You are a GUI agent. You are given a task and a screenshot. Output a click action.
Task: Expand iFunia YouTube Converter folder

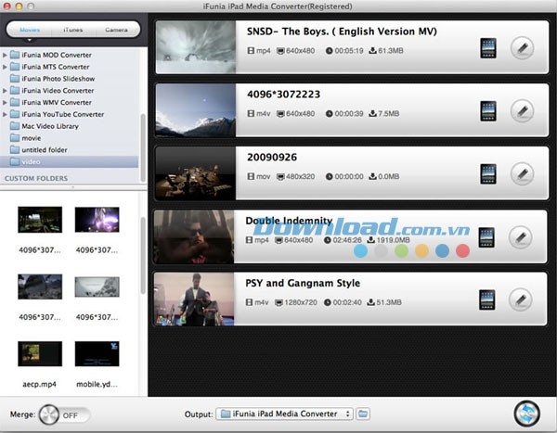point(5,114)
